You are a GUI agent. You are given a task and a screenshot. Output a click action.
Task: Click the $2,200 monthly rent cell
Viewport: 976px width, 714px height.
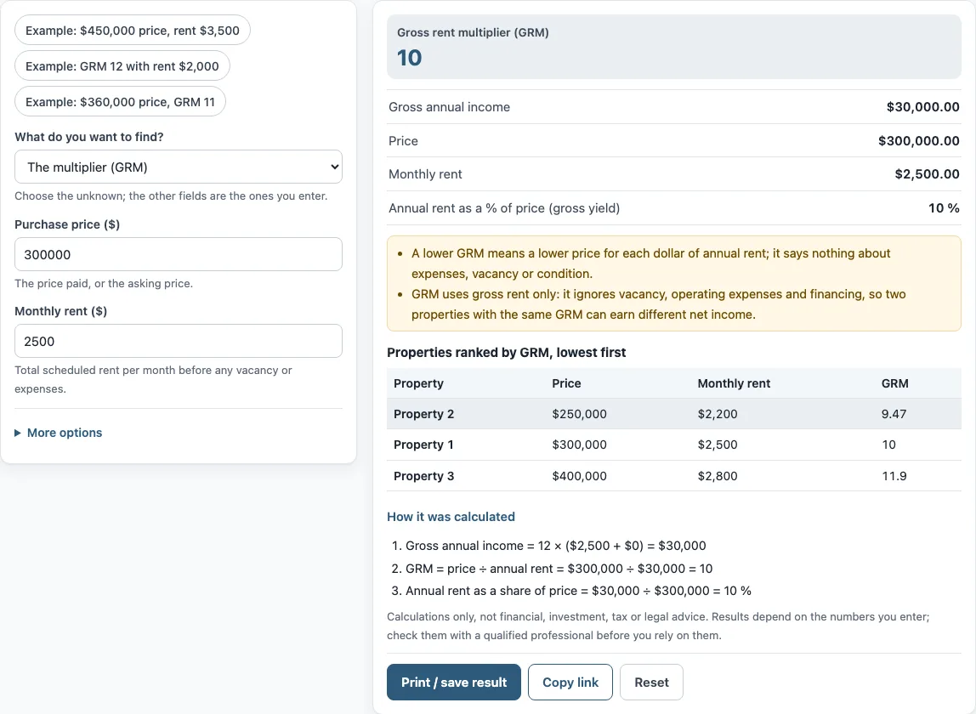[x=718, y=414]
